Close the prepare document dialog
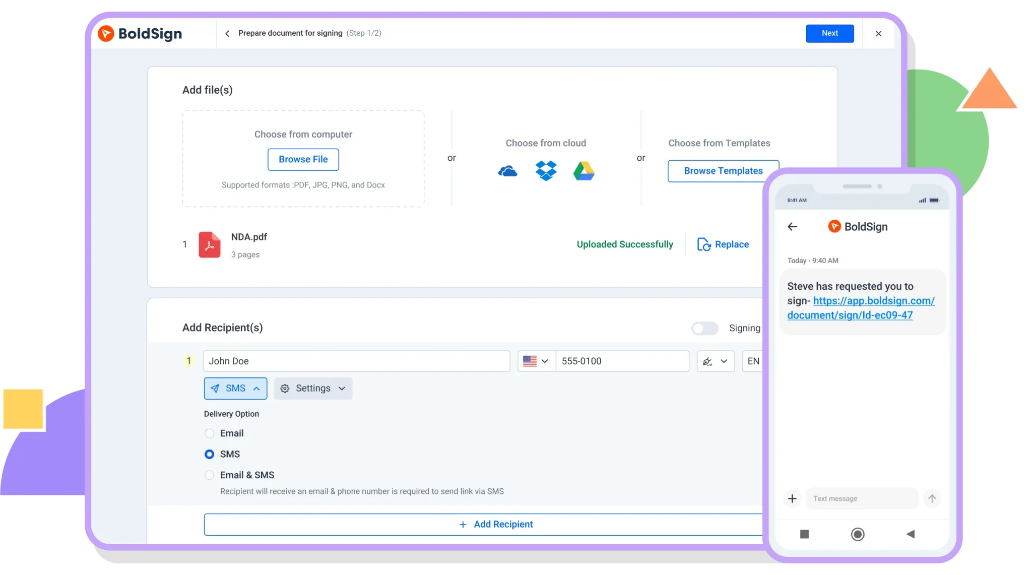The image size is (1032, 575). (878, 33)
